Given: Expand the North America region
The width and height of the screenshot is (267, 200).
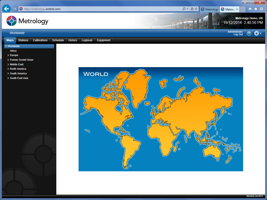Looking at the screenshot, I should 8,69.
